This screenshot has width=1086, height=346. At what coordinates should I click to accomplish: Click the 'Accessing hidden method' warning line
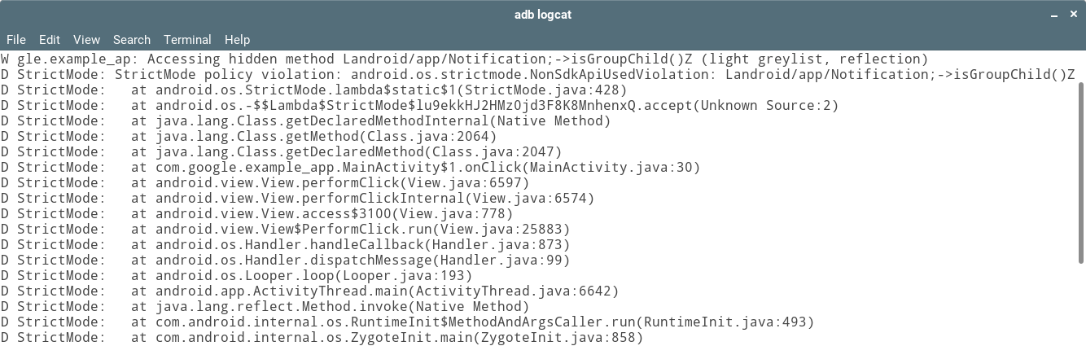[x=465, y=59]
